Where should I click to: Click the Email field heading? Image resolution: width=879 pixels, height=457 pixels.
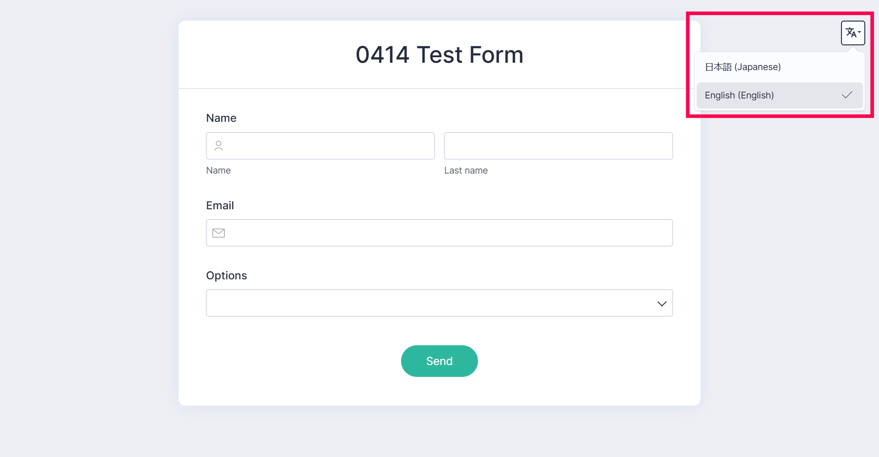[x=220, y=206]
